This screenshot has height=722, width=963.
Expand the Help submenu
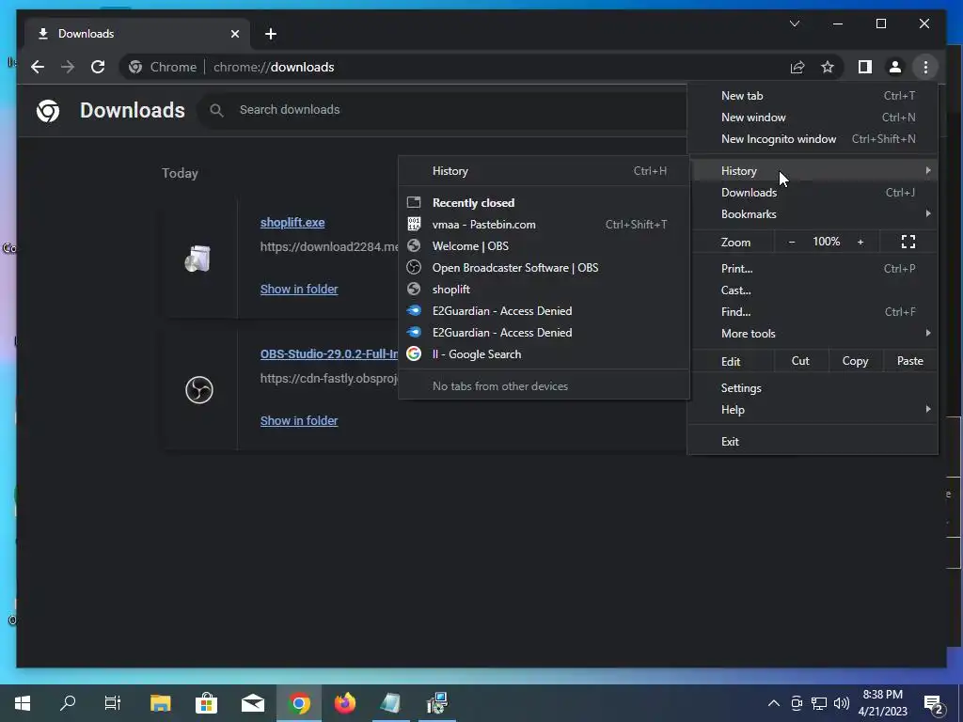click(813, 410)
